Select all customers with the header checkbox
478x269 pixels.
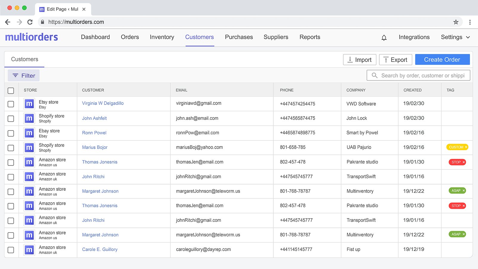(11, 91)
